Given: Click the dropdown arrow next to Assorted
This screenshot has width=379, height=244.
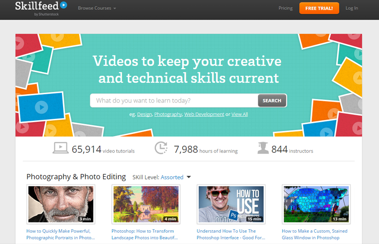Looking at the screenshot, I should [189, 177].
